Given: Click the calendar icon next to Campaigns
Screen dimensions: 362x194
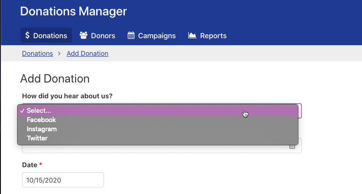Looking at the screenshot, I should click(131, 36).
